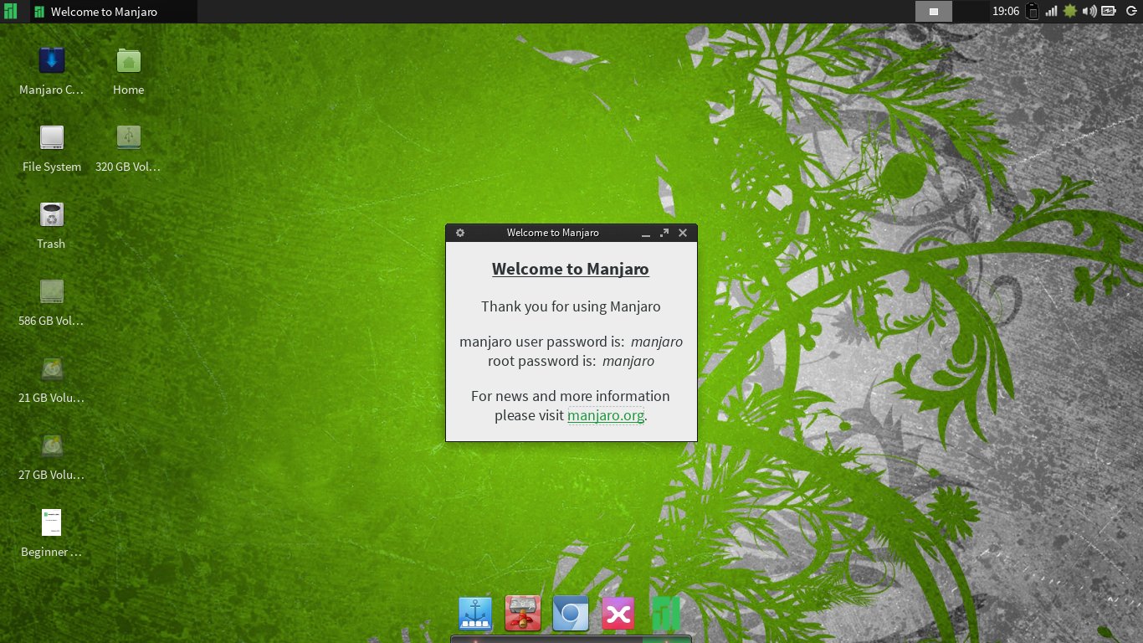This screenshot has width=1143, height=643.
Task: Launch the Chromium browser from the dock
Action: tap(571, 614)
